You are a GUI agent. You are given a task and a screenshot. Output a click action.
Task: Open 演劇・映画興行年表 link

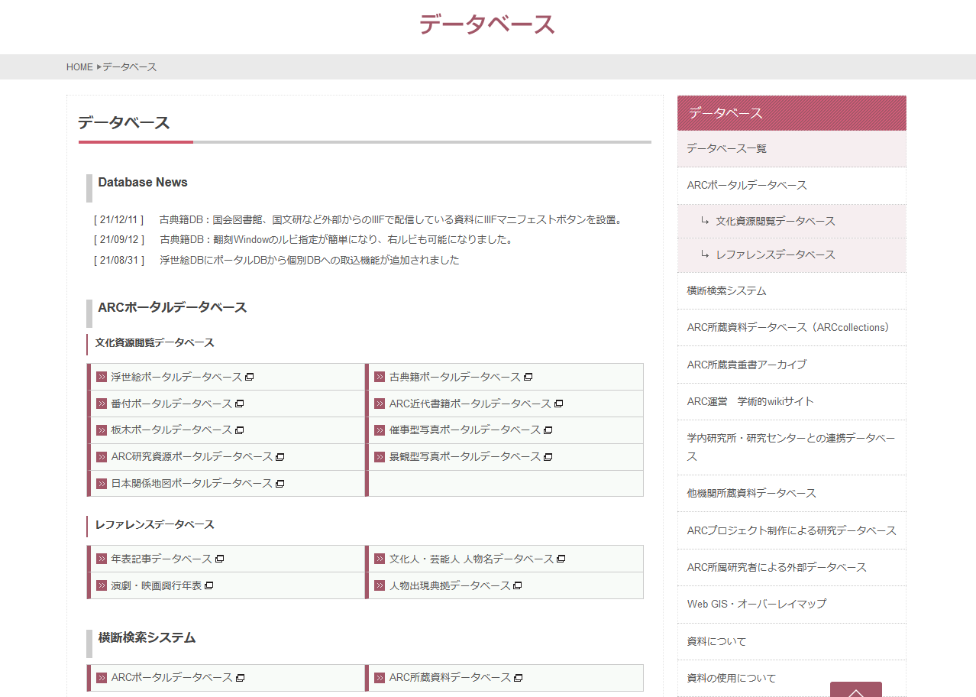click(x=157, y=585)
